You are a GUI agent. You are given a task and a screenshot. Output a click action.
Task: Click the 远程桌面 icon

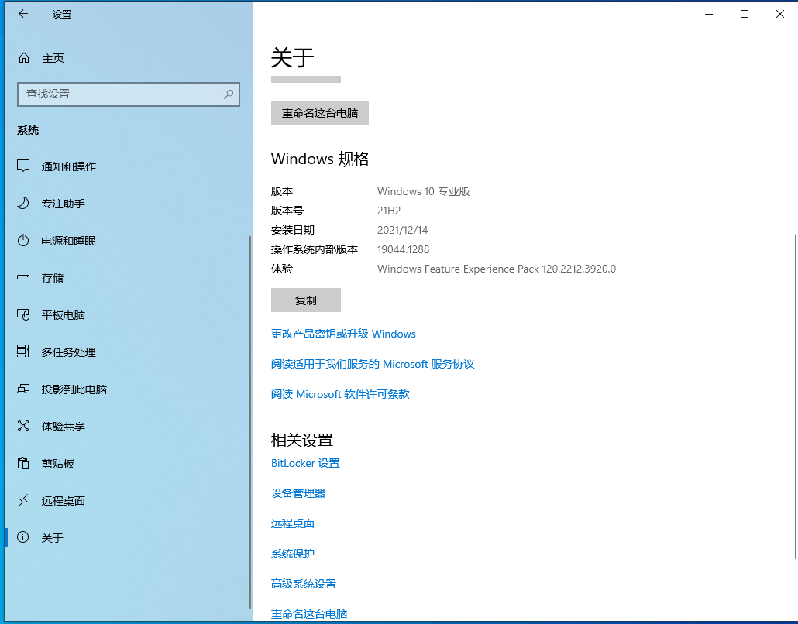pyautogui.click(x=23, y=500)
